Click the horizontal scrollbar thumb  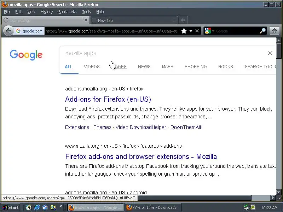click(195, 198)
